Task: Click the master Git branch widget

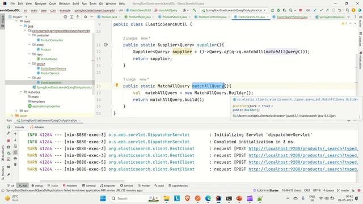Action: click(x=343, y=190)
